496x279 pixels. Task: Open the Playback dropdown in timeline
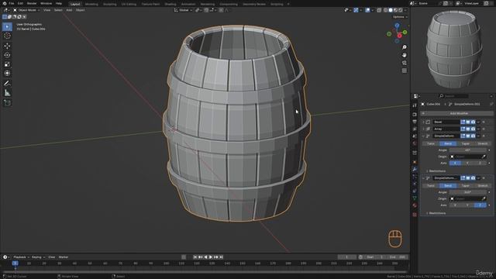point(21,257)
